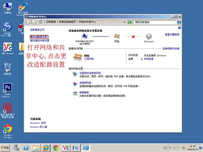The height and width of the screenshot is (152, 203).
Task: Click Connect to a network link (连接到网络)
Action: click(85, 83)
